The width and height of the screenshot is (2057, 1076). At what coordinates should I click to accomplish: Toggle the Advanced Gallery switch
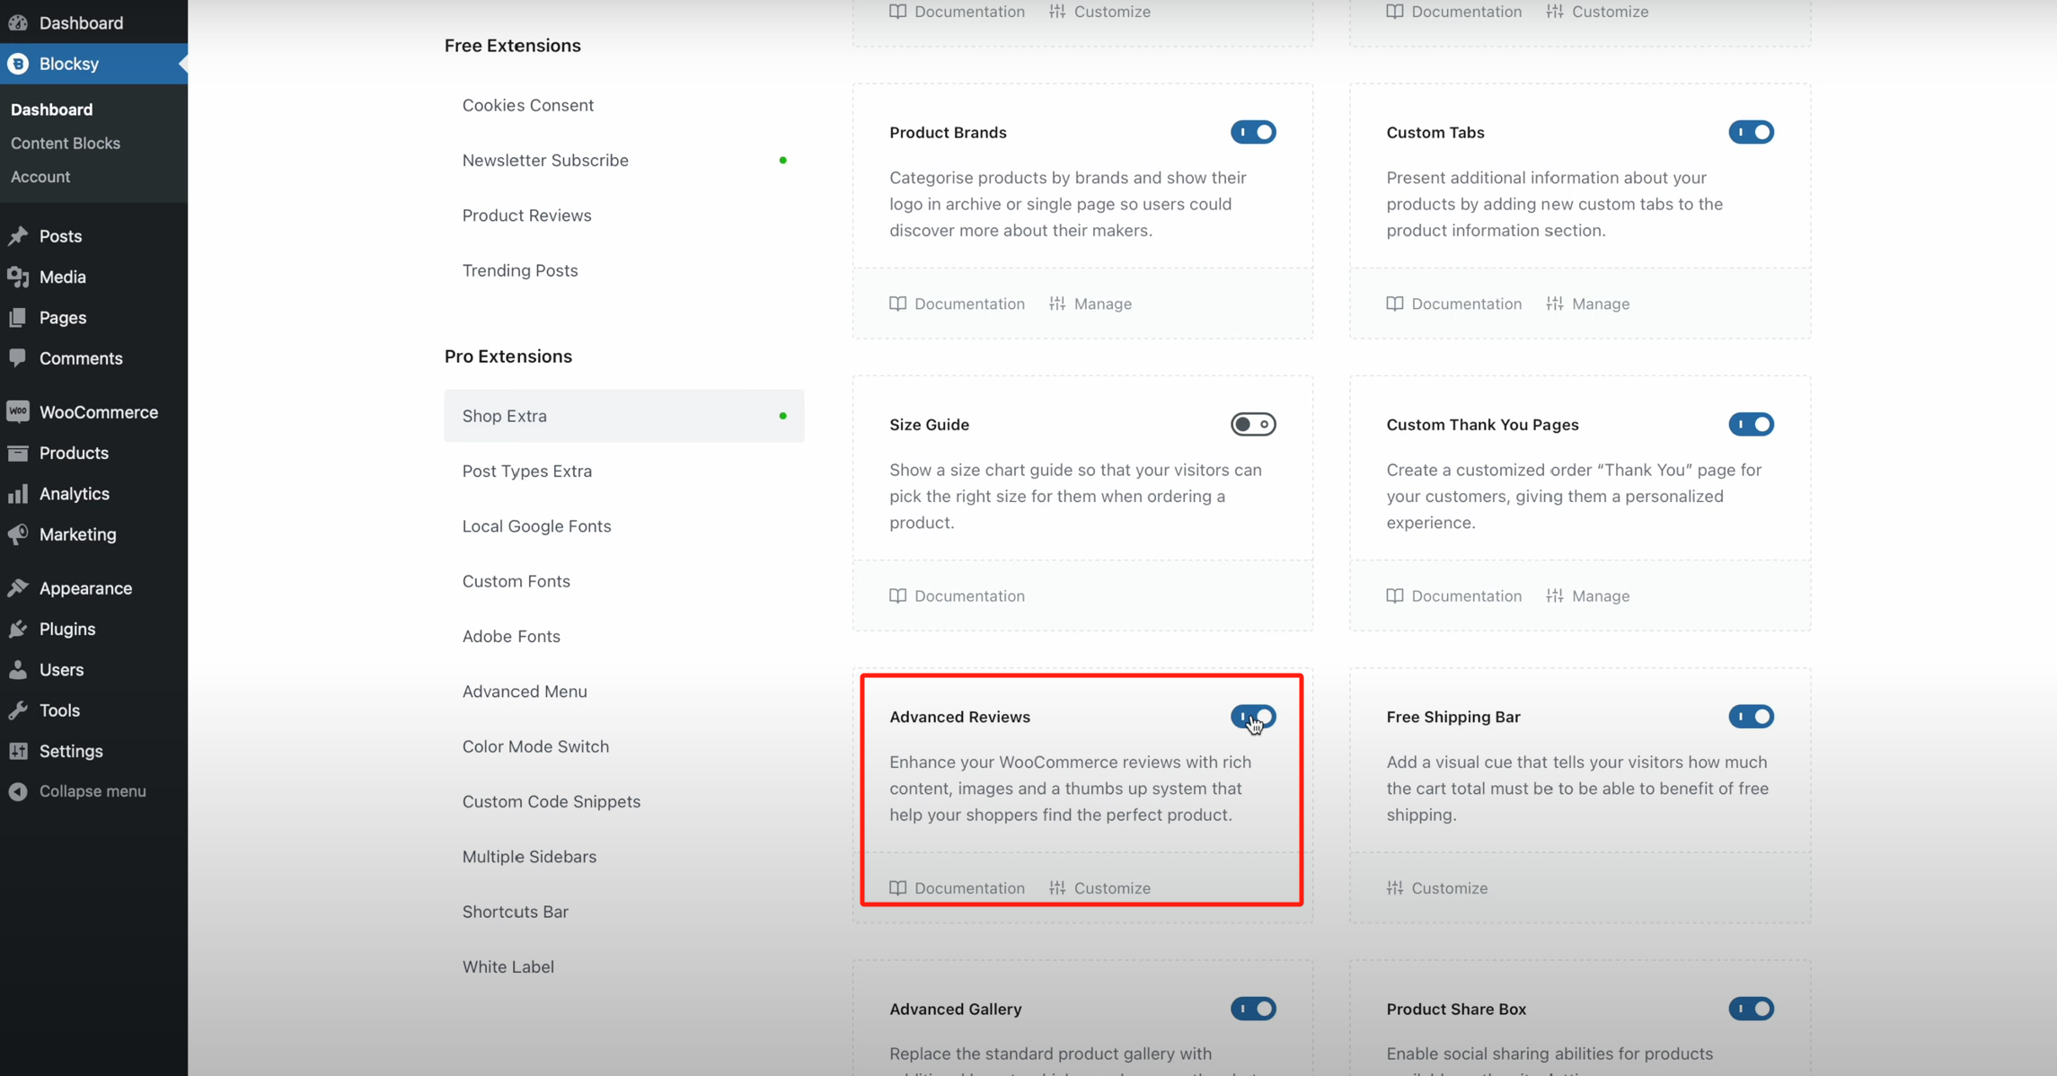coord(1252,1009)
